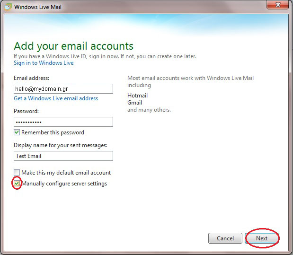Click the 'and many others.' text
The height and width of the screenshot is (255, 293).
149,110
